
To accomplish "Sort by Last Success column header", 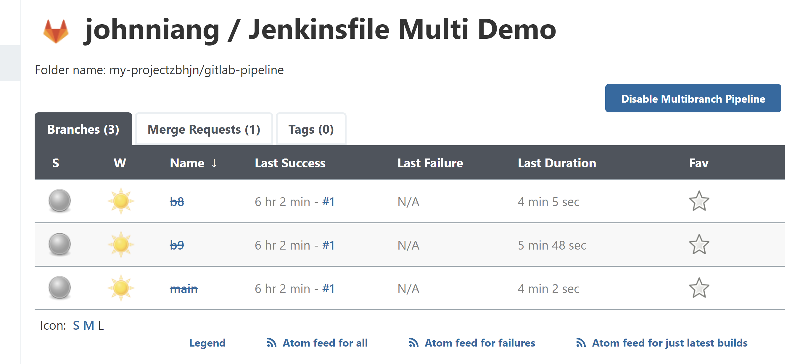I will click(x=290, y=163).
